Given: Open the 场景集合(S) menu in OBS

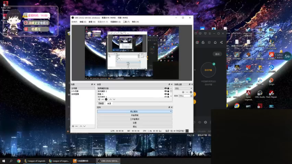Looking at the screenshot, I should pyautogui.click(x=115, y=22).
